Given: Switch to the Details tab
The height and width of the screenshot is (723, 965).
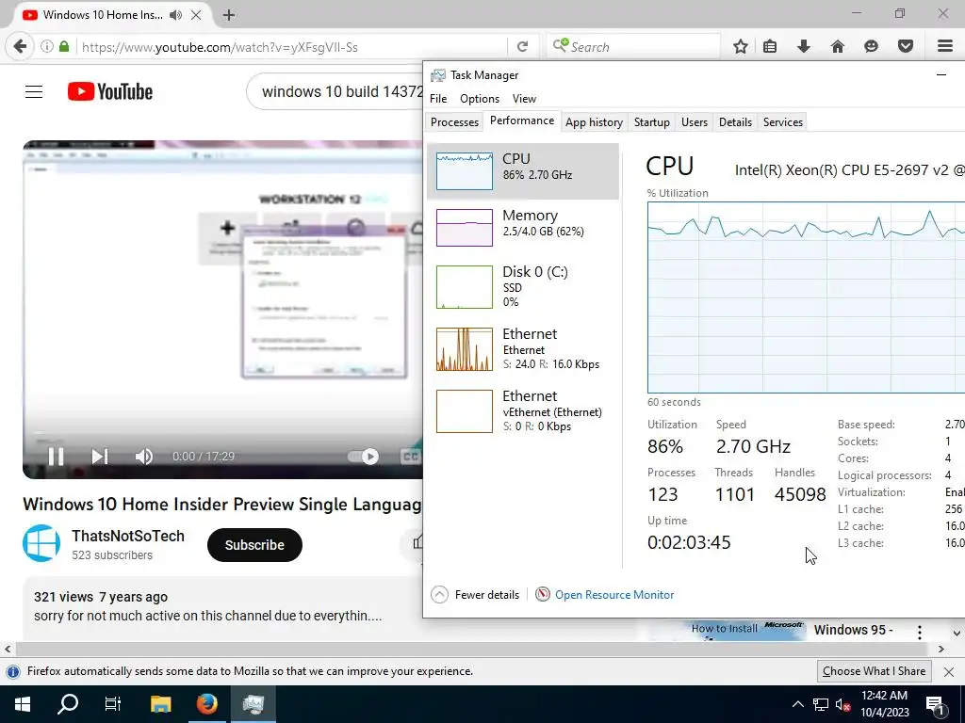Looking at the screenshot, I should (x=735, y=121).
